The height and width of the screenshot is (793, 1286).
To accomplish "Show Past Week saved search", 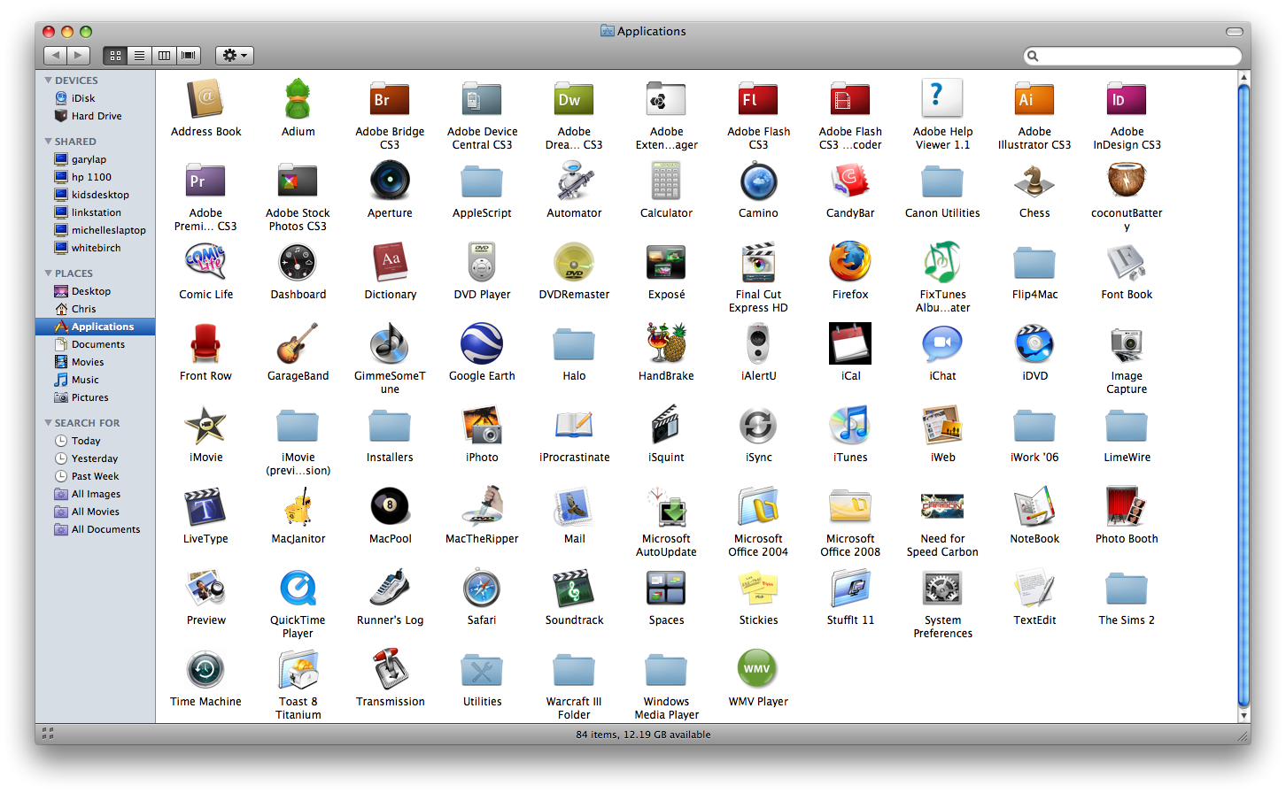I will (96, 476).
